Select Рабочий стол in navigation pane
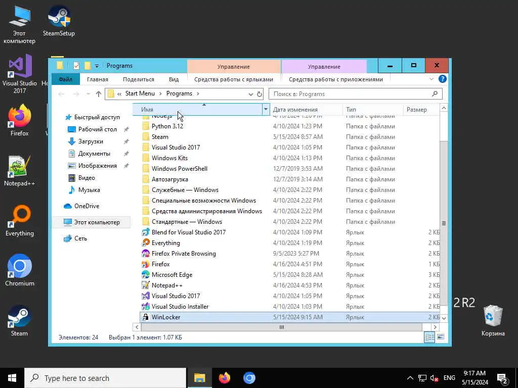Image resolution: width=518 pixels, height=388 pixels. point(98,129)
